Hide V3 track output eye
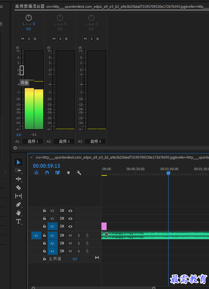This screenshot has width=209, height=289. [x=70, y=211]
